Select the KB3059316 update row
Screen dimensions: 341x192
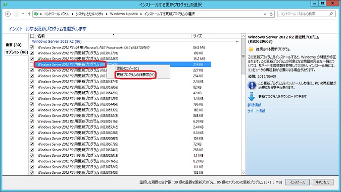tap(120, 127)
